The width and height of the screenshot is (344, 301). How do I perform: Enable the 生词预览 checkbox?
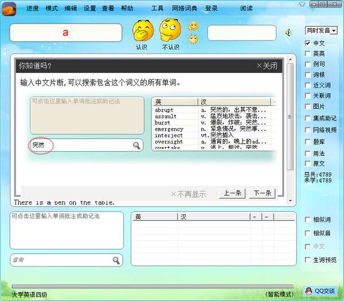[x=307, y=260]
